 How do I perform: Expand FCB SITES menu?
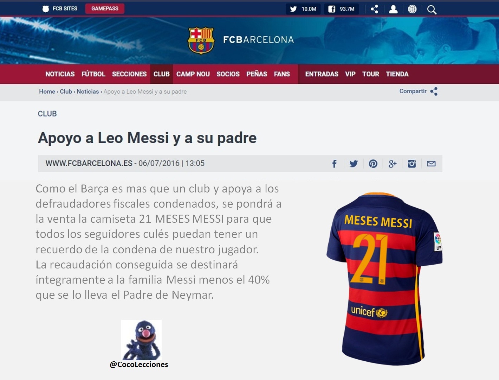[60, 8]
